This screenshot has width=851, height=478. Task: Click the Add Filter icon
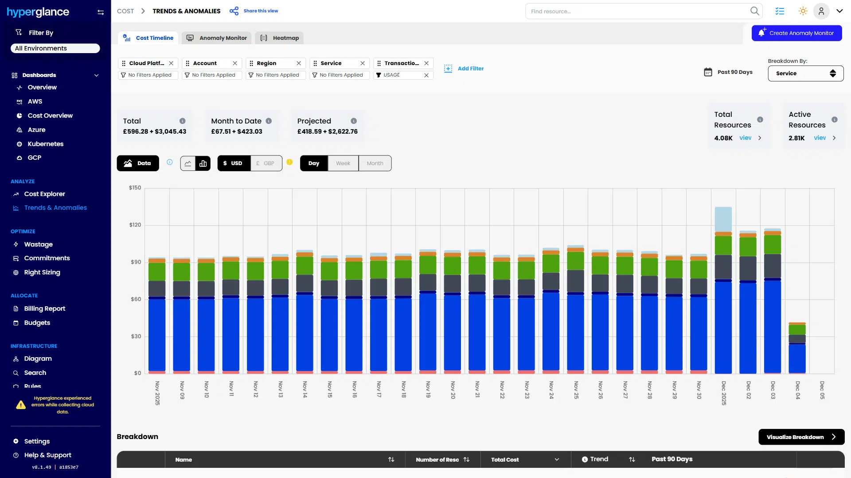pos(448,69)
